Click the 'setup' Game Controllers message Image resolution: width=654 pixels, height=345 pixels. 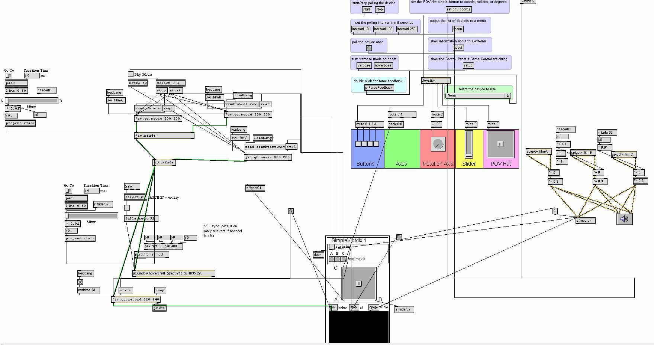pyautogui.click(x=468, y=65)
